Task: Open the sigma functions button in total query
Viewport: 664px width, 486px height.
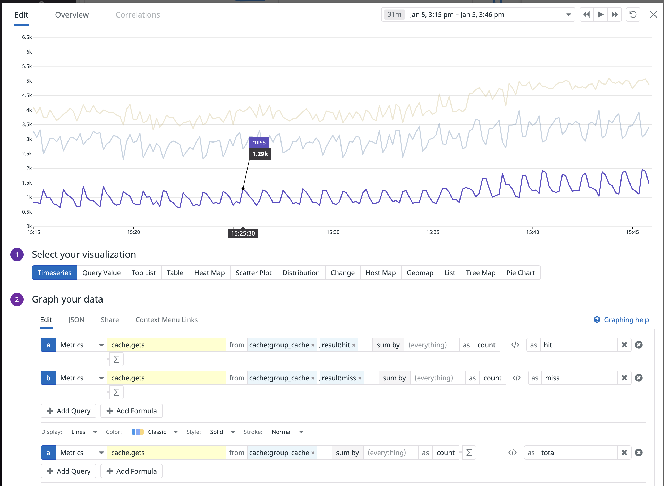Action: click(x=469, y=453)
